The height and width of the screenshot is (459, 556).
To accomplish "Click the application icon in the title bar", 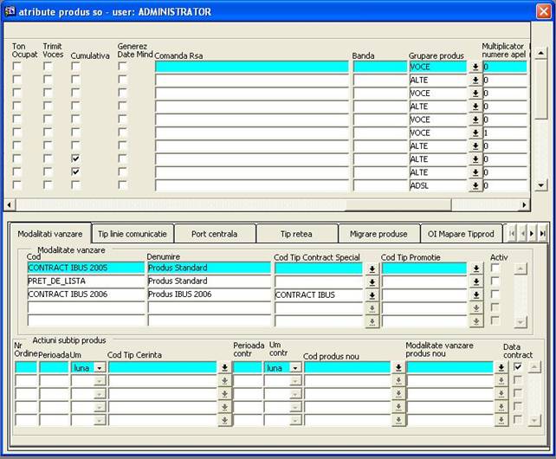I will 10,11.
